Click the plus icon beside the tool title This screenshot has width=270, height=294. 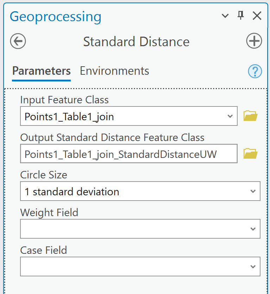coord(254,41)
